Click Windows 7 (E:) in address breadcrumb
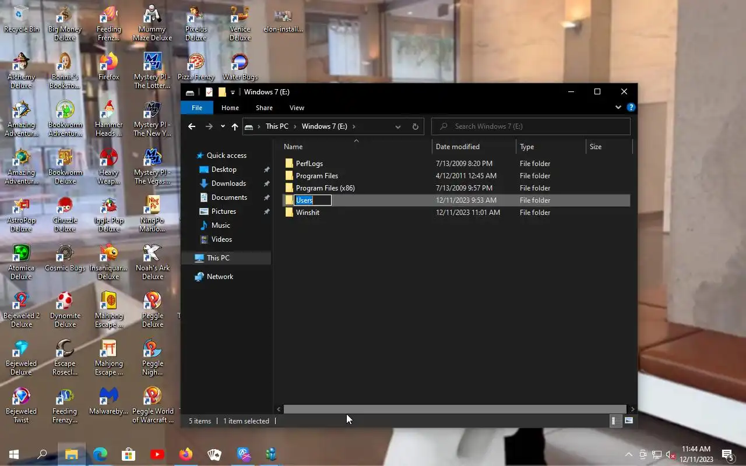This screenshot has height=466, width=746. (324, 126)
